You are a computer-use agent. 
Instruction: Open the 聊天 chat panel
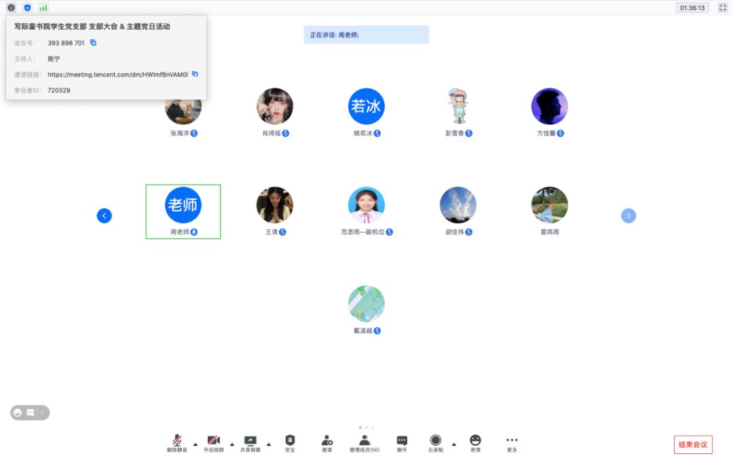click(402, 442)
